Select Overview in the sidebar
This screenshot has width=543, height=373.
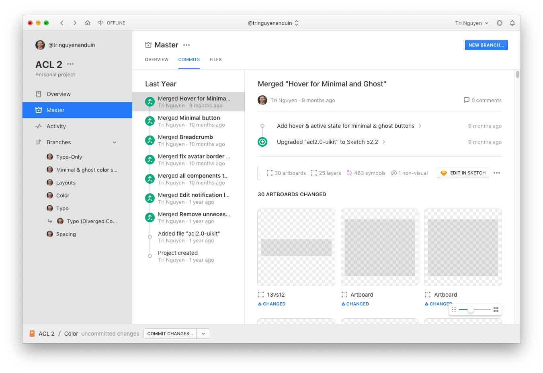click(x=77, y=94)
